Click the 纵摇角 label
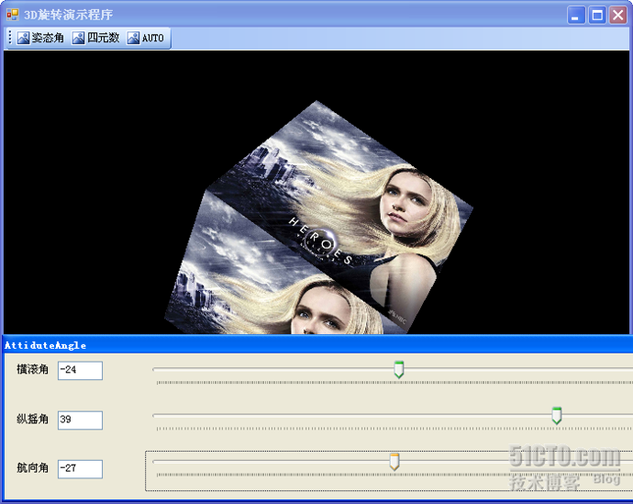Screen dimensions: 633x504 [x=32, y=420]
